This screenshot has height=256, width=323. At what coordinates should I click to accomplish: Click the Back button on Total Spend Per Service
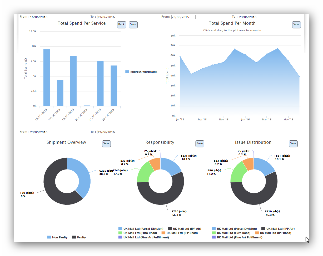click(121, 25)
